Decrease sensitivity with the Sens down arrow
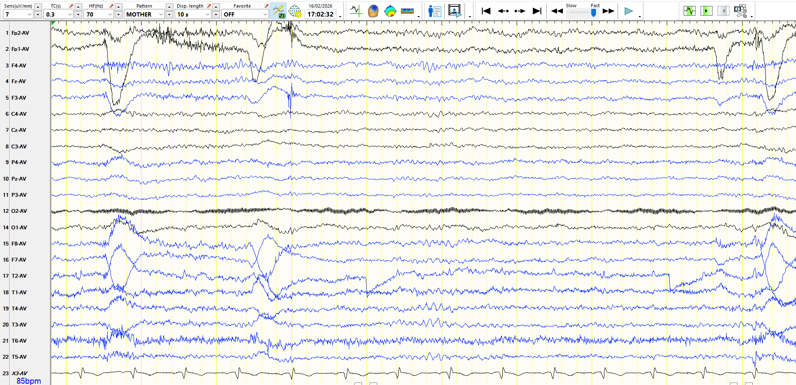Image resolution: width=796 pixels, height=385 pixels. tap(38, 14)
